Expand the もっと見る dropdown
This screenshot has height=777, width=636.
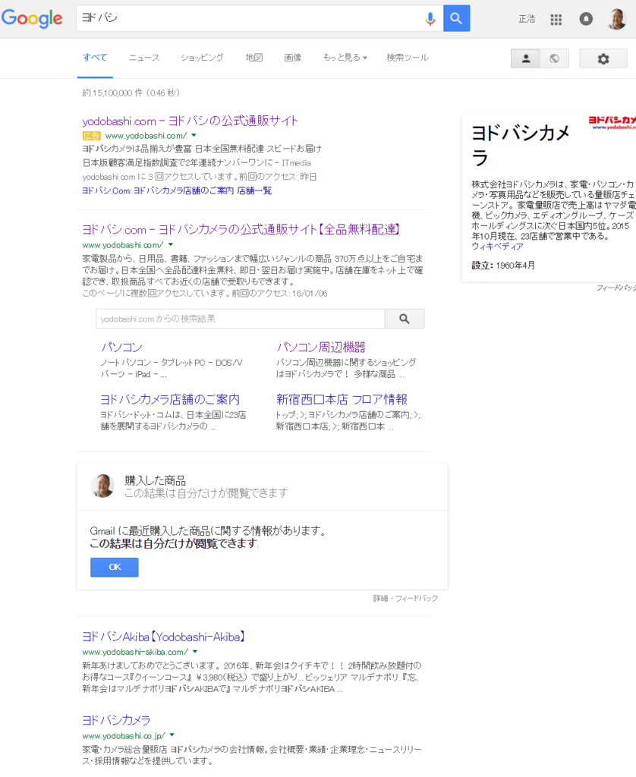click(x=345, y=58)
